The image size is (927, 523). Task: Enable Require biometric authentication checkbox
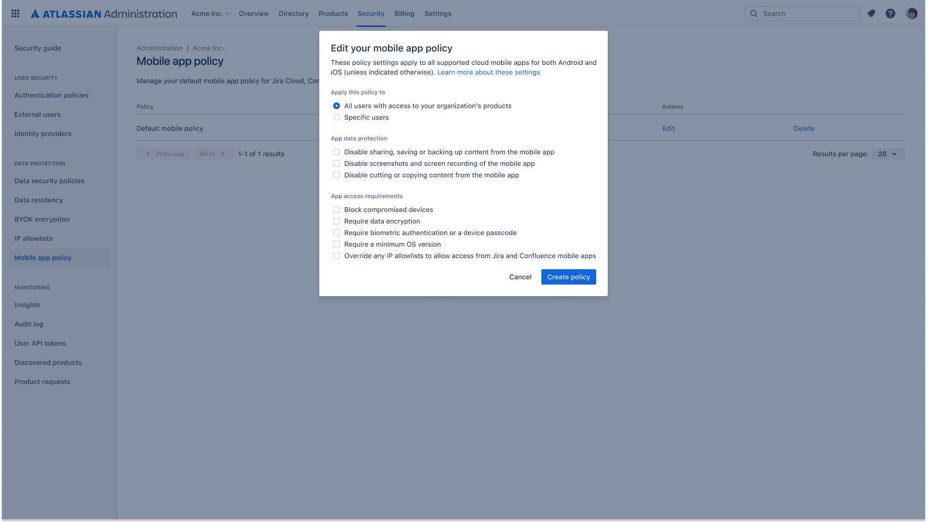tap(336, 232)
